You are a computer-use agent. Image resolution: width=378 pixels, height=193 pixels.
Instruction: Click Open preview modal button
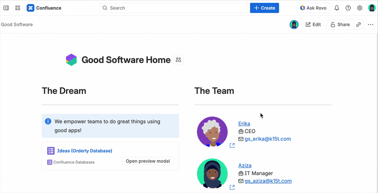coord(147,161)
